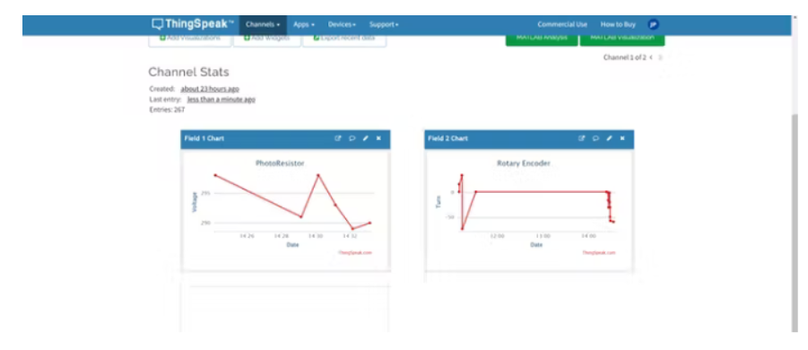Viewport: 808px width, 350px height.
Task: Open the Support menu
Action: pos(384,25)
